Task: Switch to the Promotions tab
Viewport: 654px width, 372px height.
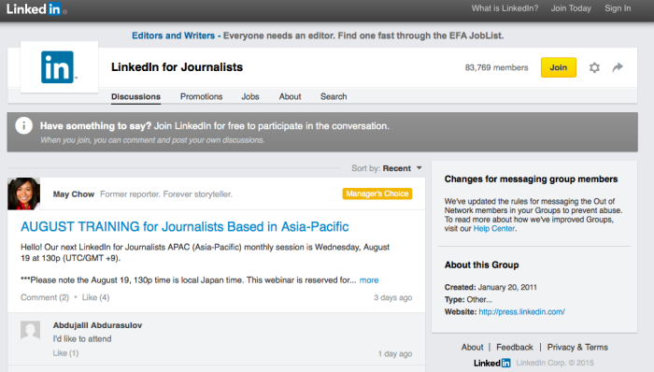Action: pyautogui.click(x=201, y=96)
